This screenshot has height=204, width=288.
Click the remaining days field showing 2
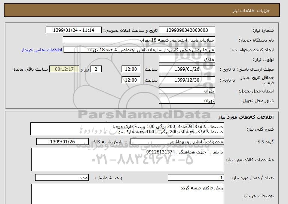pos(96,69)
